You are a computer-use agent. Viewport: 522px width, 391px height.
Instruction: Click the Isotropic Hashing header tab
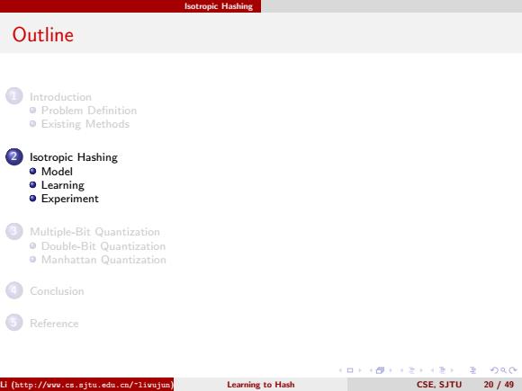[219, 6]
